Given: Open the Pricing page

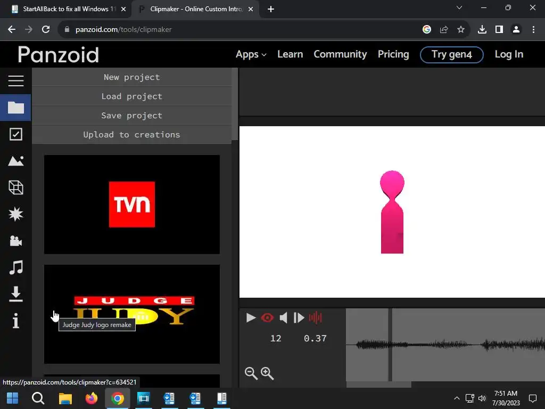Looking at the screenshot, I should click(x=393, y=54).
